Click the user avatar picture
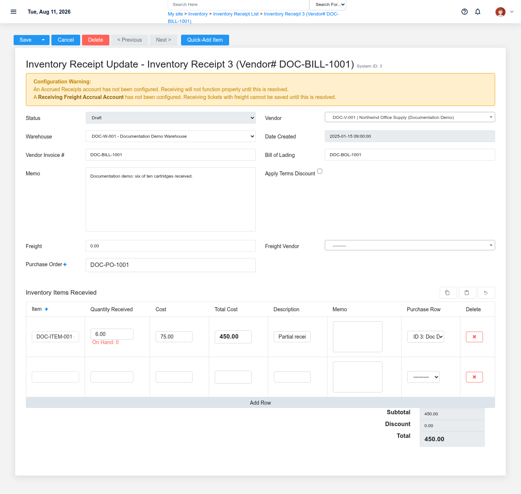Viewport: 521px width, 494px height. pyautogui.click(x=500, y=12)
